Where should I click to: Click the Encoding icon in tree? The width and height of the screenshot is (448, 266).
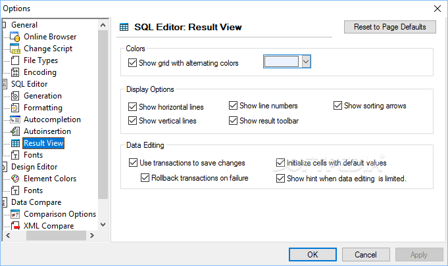click(x=15, y=72)
